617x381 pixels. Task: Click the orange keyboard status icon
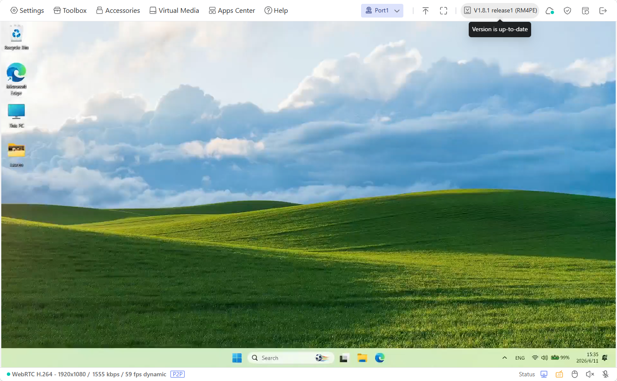[x=559, y=374]
